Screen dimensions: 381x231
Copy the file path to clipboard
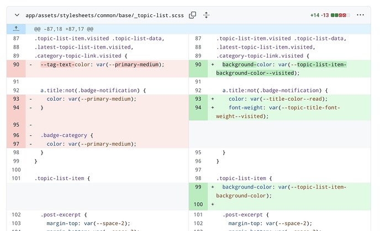click(193, 15)
